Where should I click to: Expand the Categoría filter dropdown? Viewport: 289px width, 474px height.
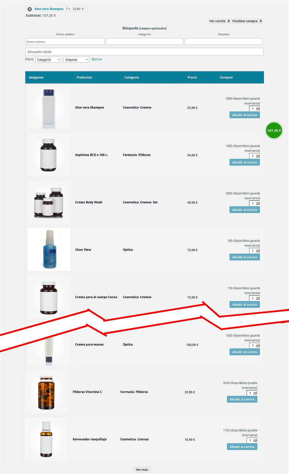pos(48,60)
